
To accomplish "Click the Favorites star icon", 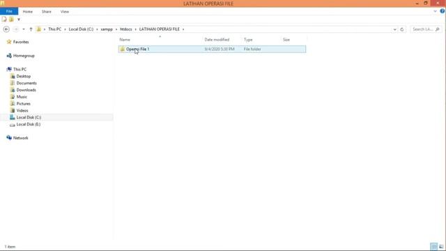I will (x=9, y=42).
